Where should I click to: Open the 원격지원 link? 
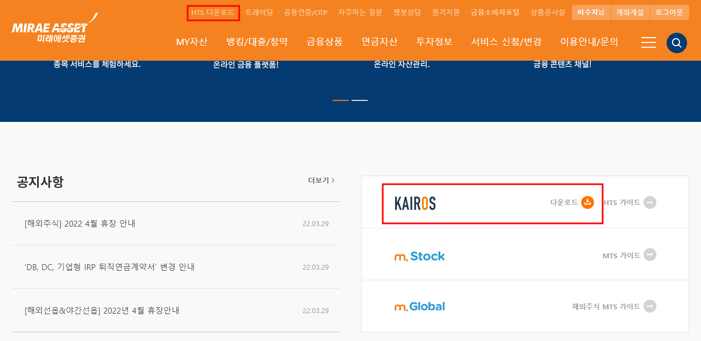coord(446,12)
